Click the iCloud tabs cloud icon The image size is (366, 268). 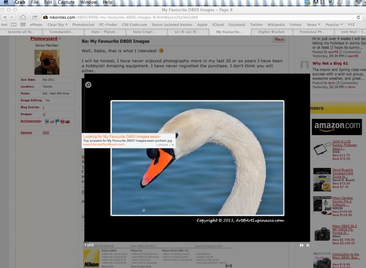tap(23, 17)
